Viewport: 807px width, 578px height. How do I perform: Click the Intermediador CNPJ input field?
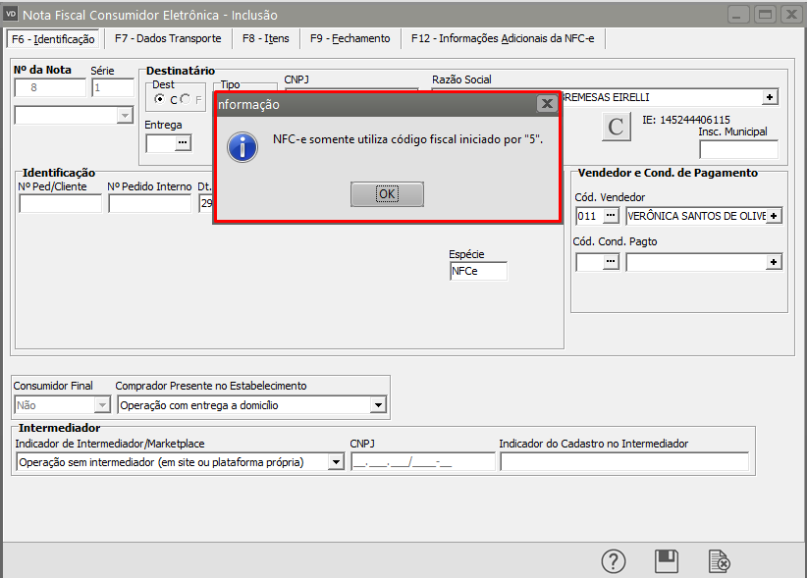(422, 462)
